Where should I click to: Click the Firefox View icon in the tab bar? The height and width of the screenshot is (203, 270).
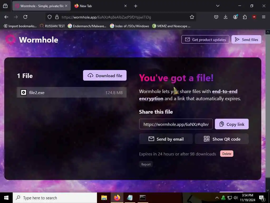(5, 6)
